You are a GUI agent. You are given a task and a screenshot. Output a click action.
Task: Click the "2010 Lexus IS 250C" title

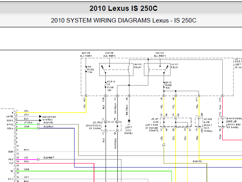(x=123, y=8)
